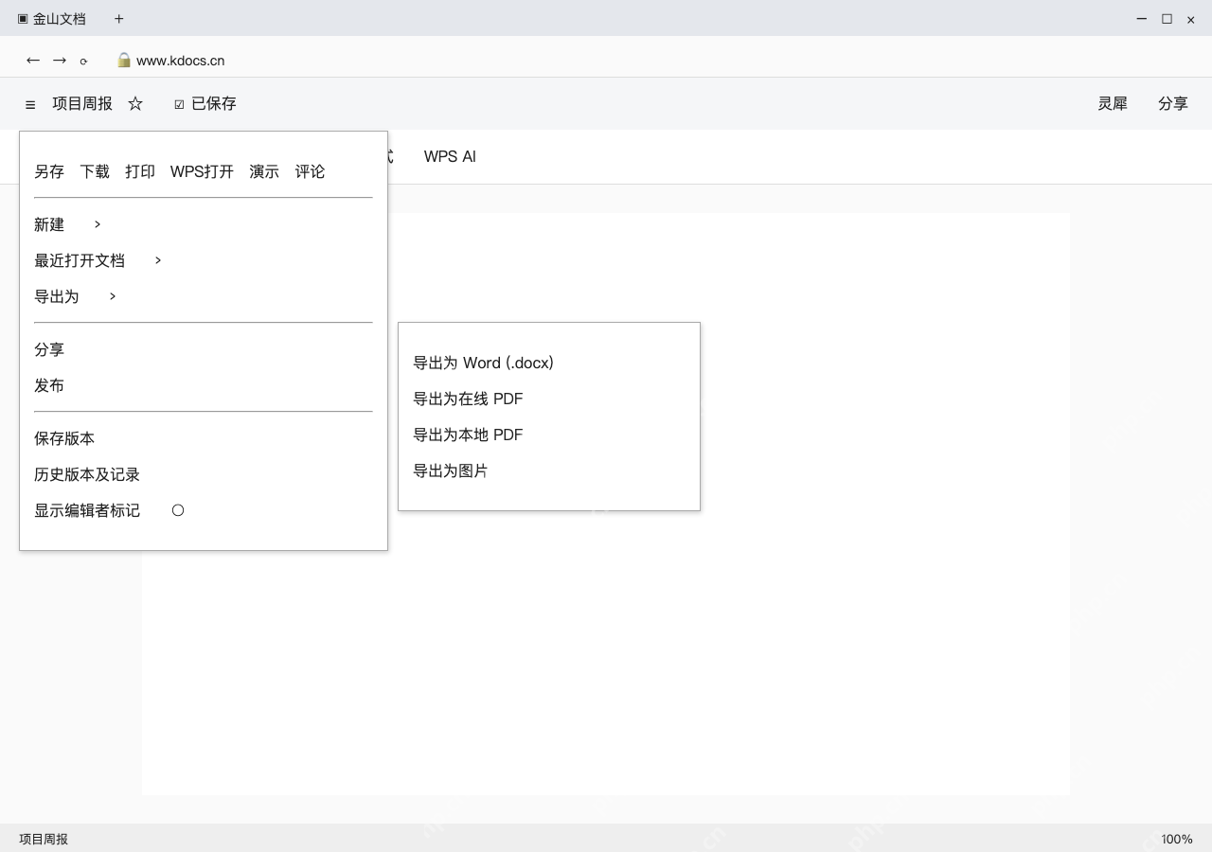Click the browser forward arrow
1212x852 pixels.
(60, 60)
